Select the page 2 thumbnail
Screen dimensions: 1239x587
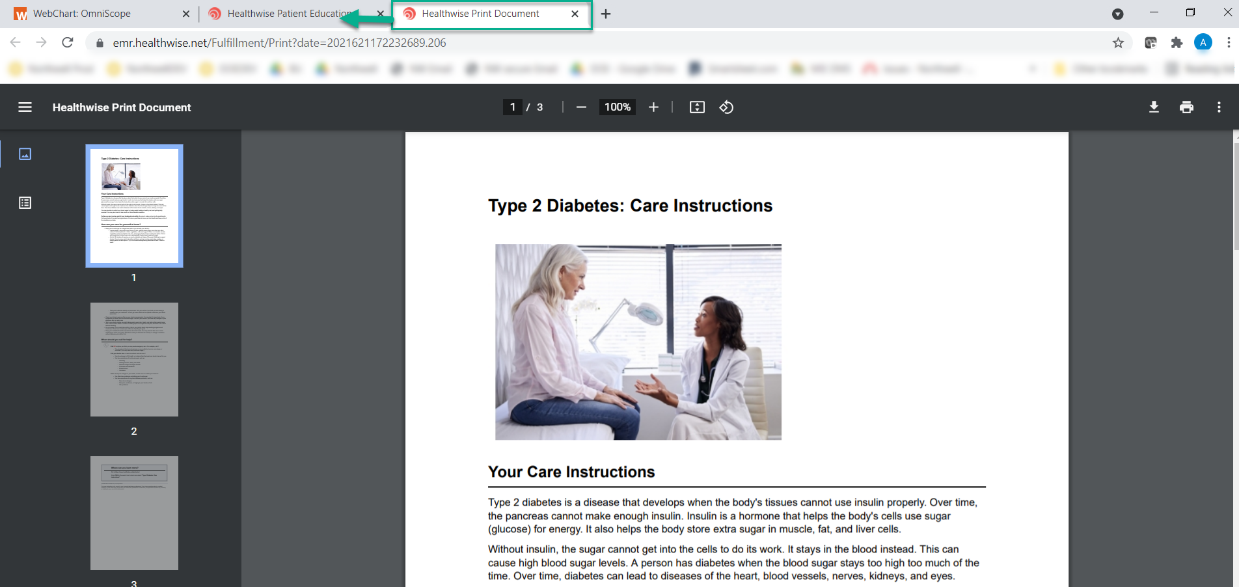pos(134,359)
